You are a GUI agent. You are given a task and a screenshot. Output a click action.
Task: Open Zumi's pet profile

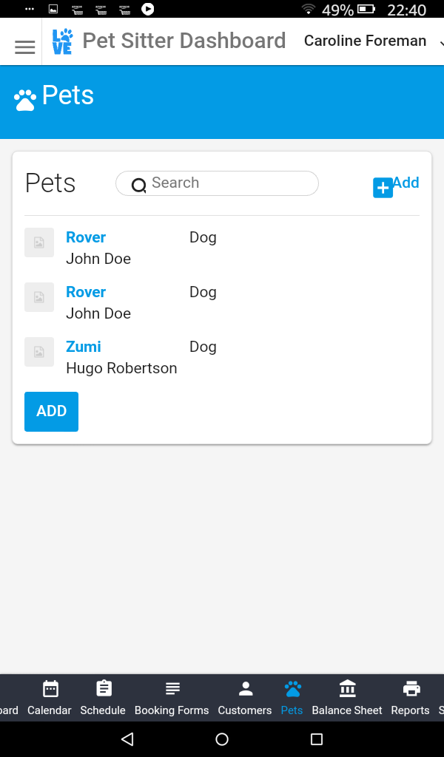(x=83, y=346)
